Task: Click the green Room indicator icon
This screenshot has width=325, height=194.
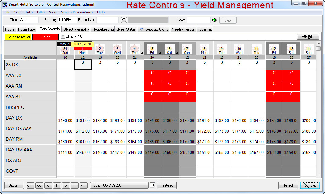Action: point(215,20)
